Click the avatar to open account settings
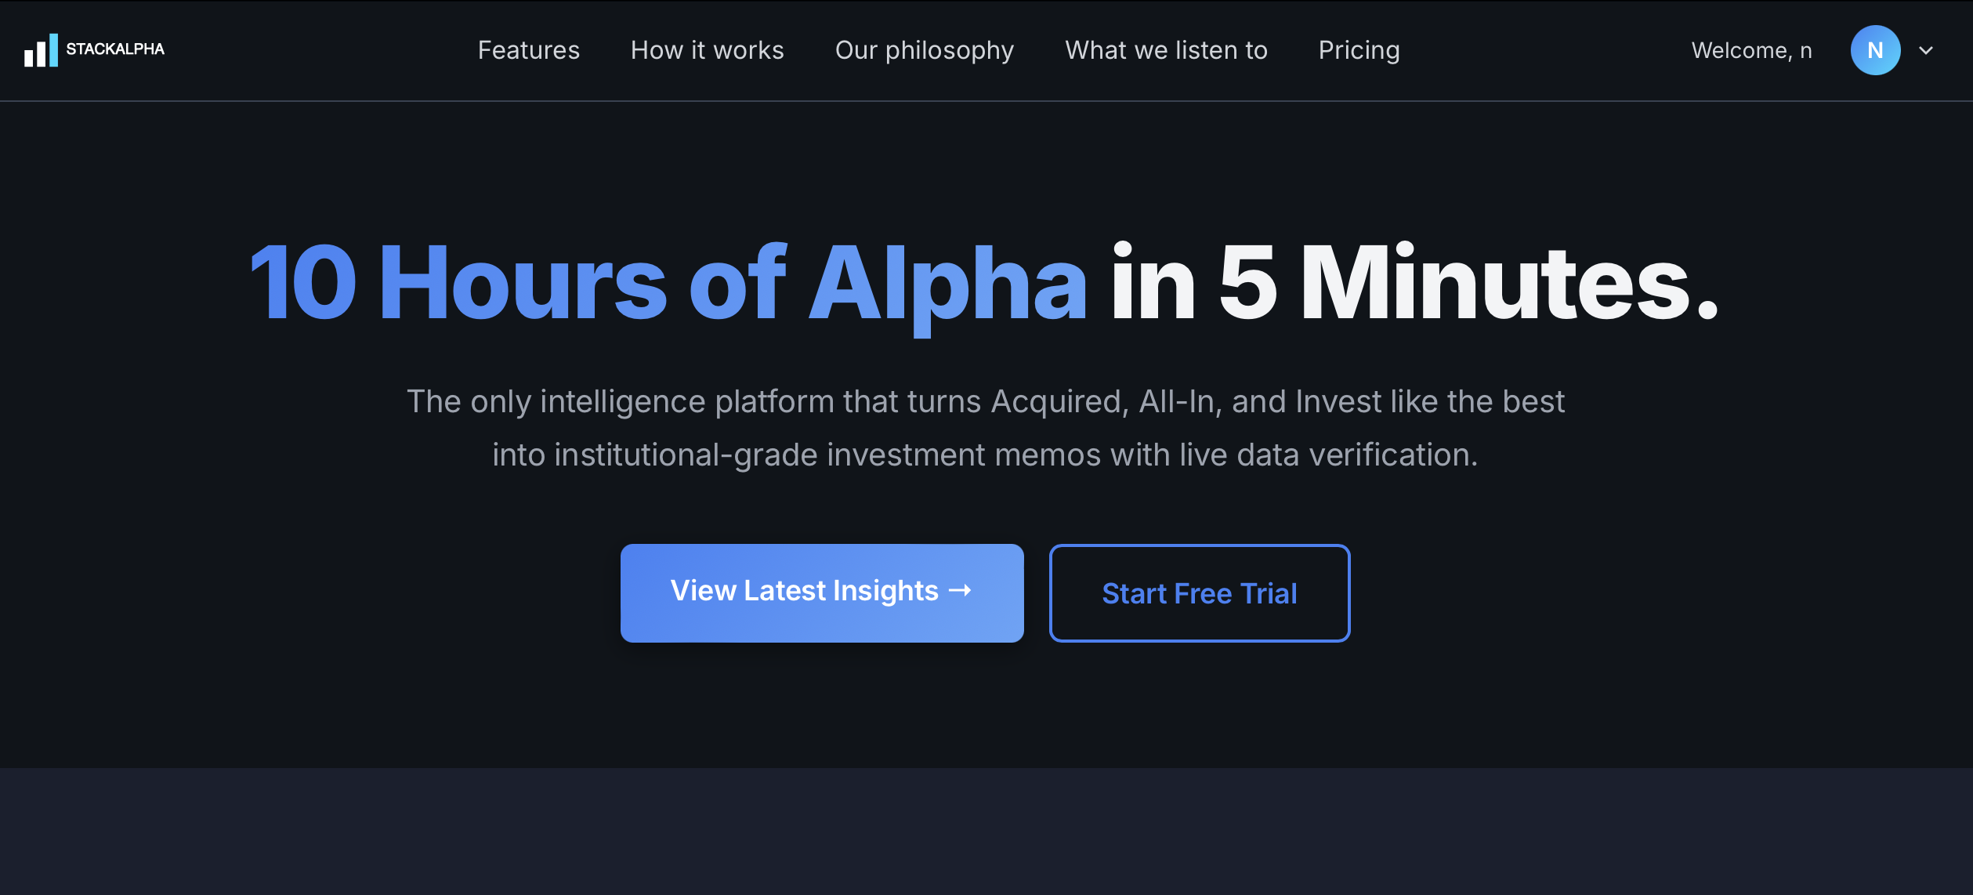This screenshot has width=1973, height=895. click(1876, 50)
